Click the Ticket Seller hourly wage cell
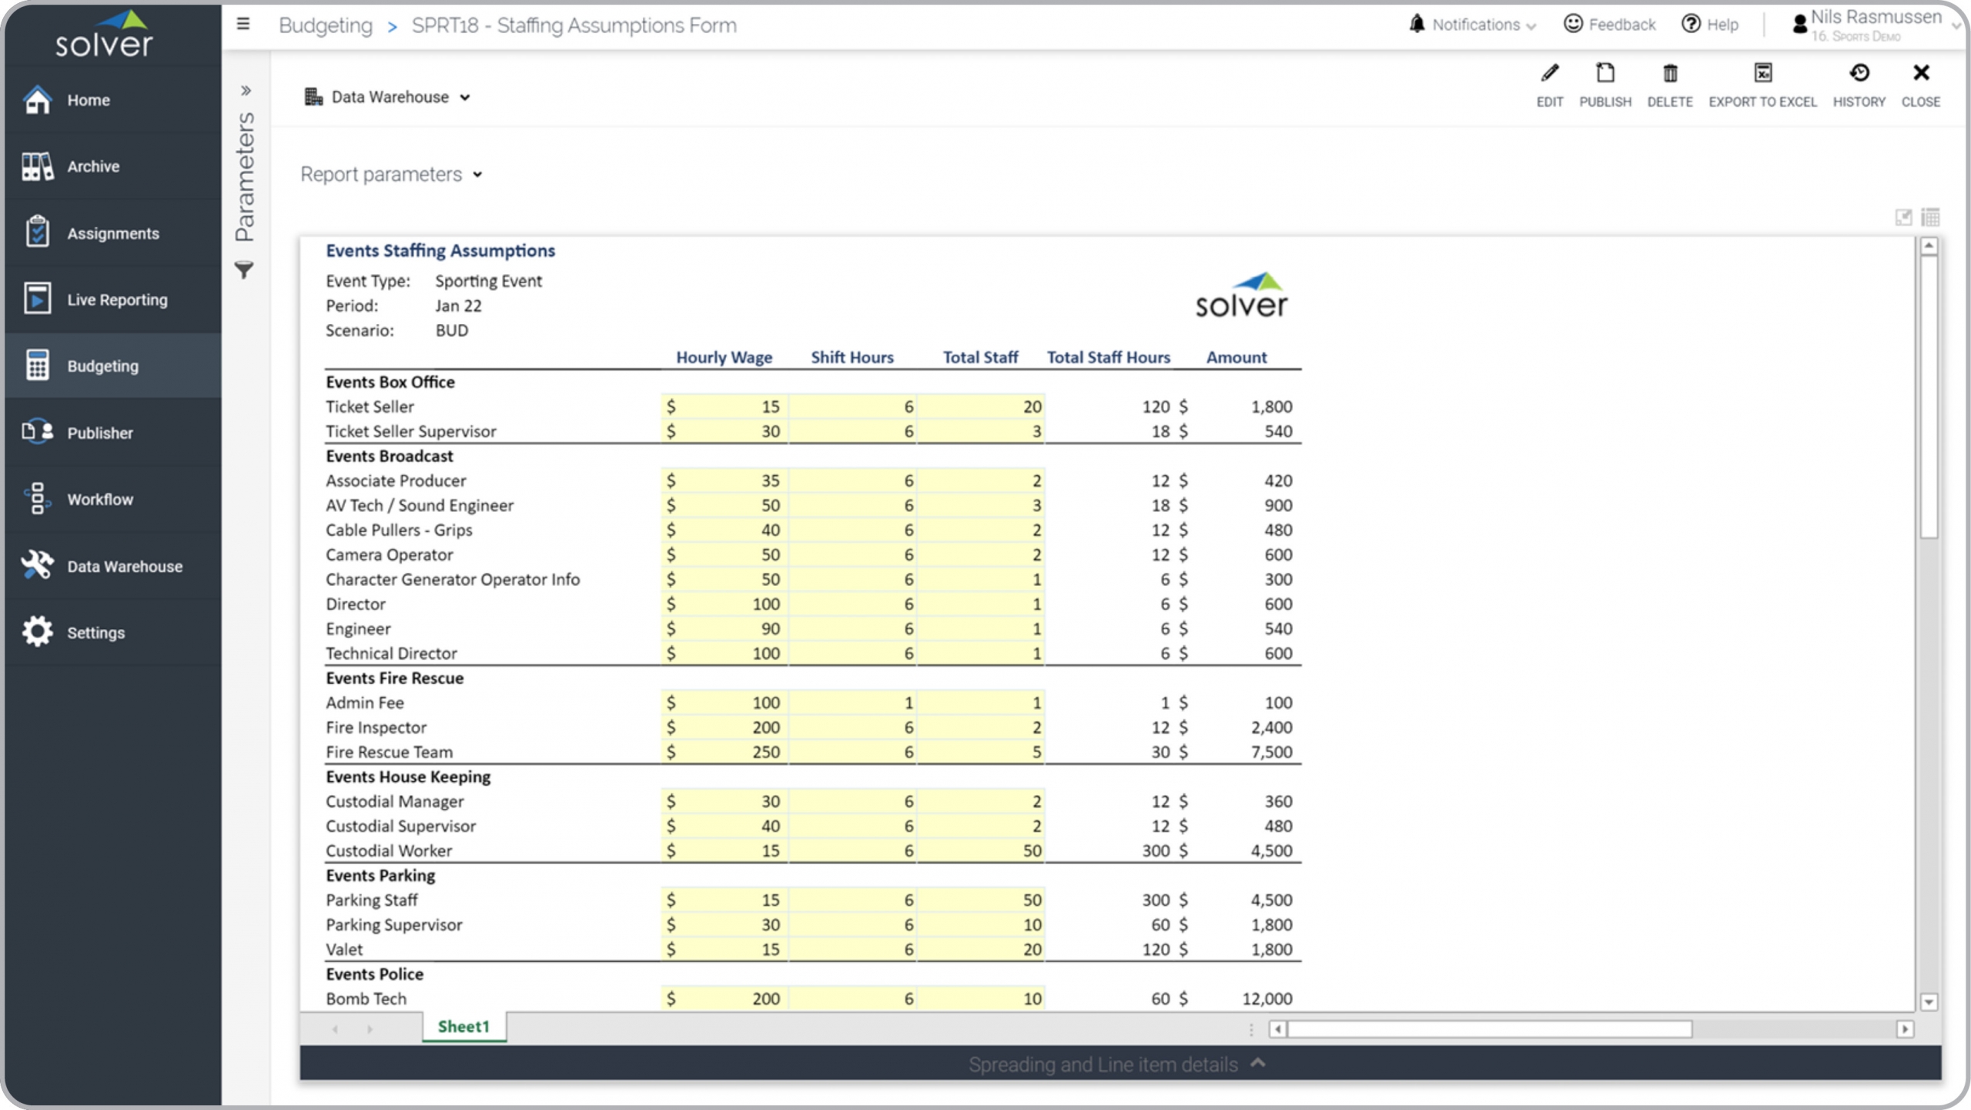Viewport: 1971px width, 1110px height. 724,406
